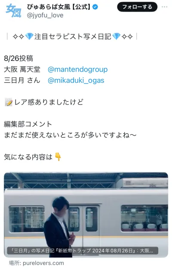Open the three-dot more options menu
Viewport: 172px width, 271px height.
(164, 7)
